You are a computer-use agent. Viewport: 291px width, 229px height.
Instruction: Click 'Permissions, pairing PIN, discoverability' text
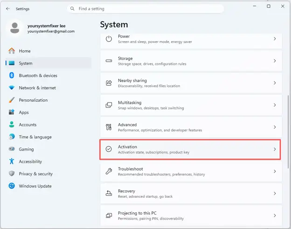(151, 218)
